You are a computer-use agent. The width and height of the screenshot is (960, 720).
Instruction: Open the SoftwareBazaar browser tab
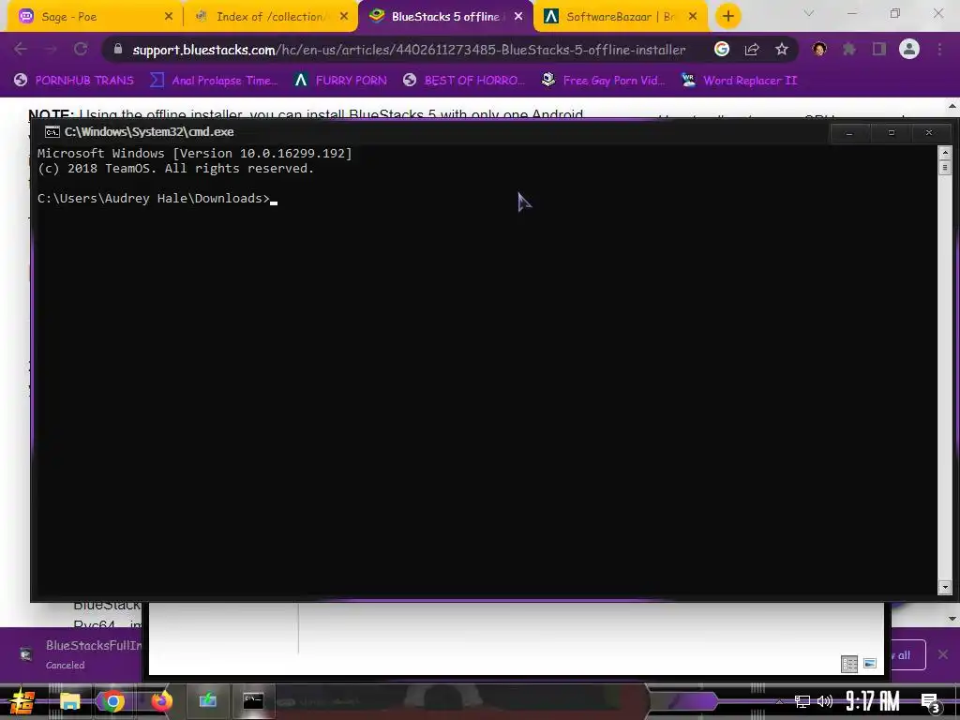pos(620,17)
